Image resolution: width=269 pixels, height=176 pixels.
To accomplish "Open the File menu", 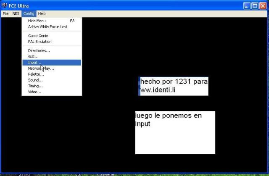I will (5, 14).
